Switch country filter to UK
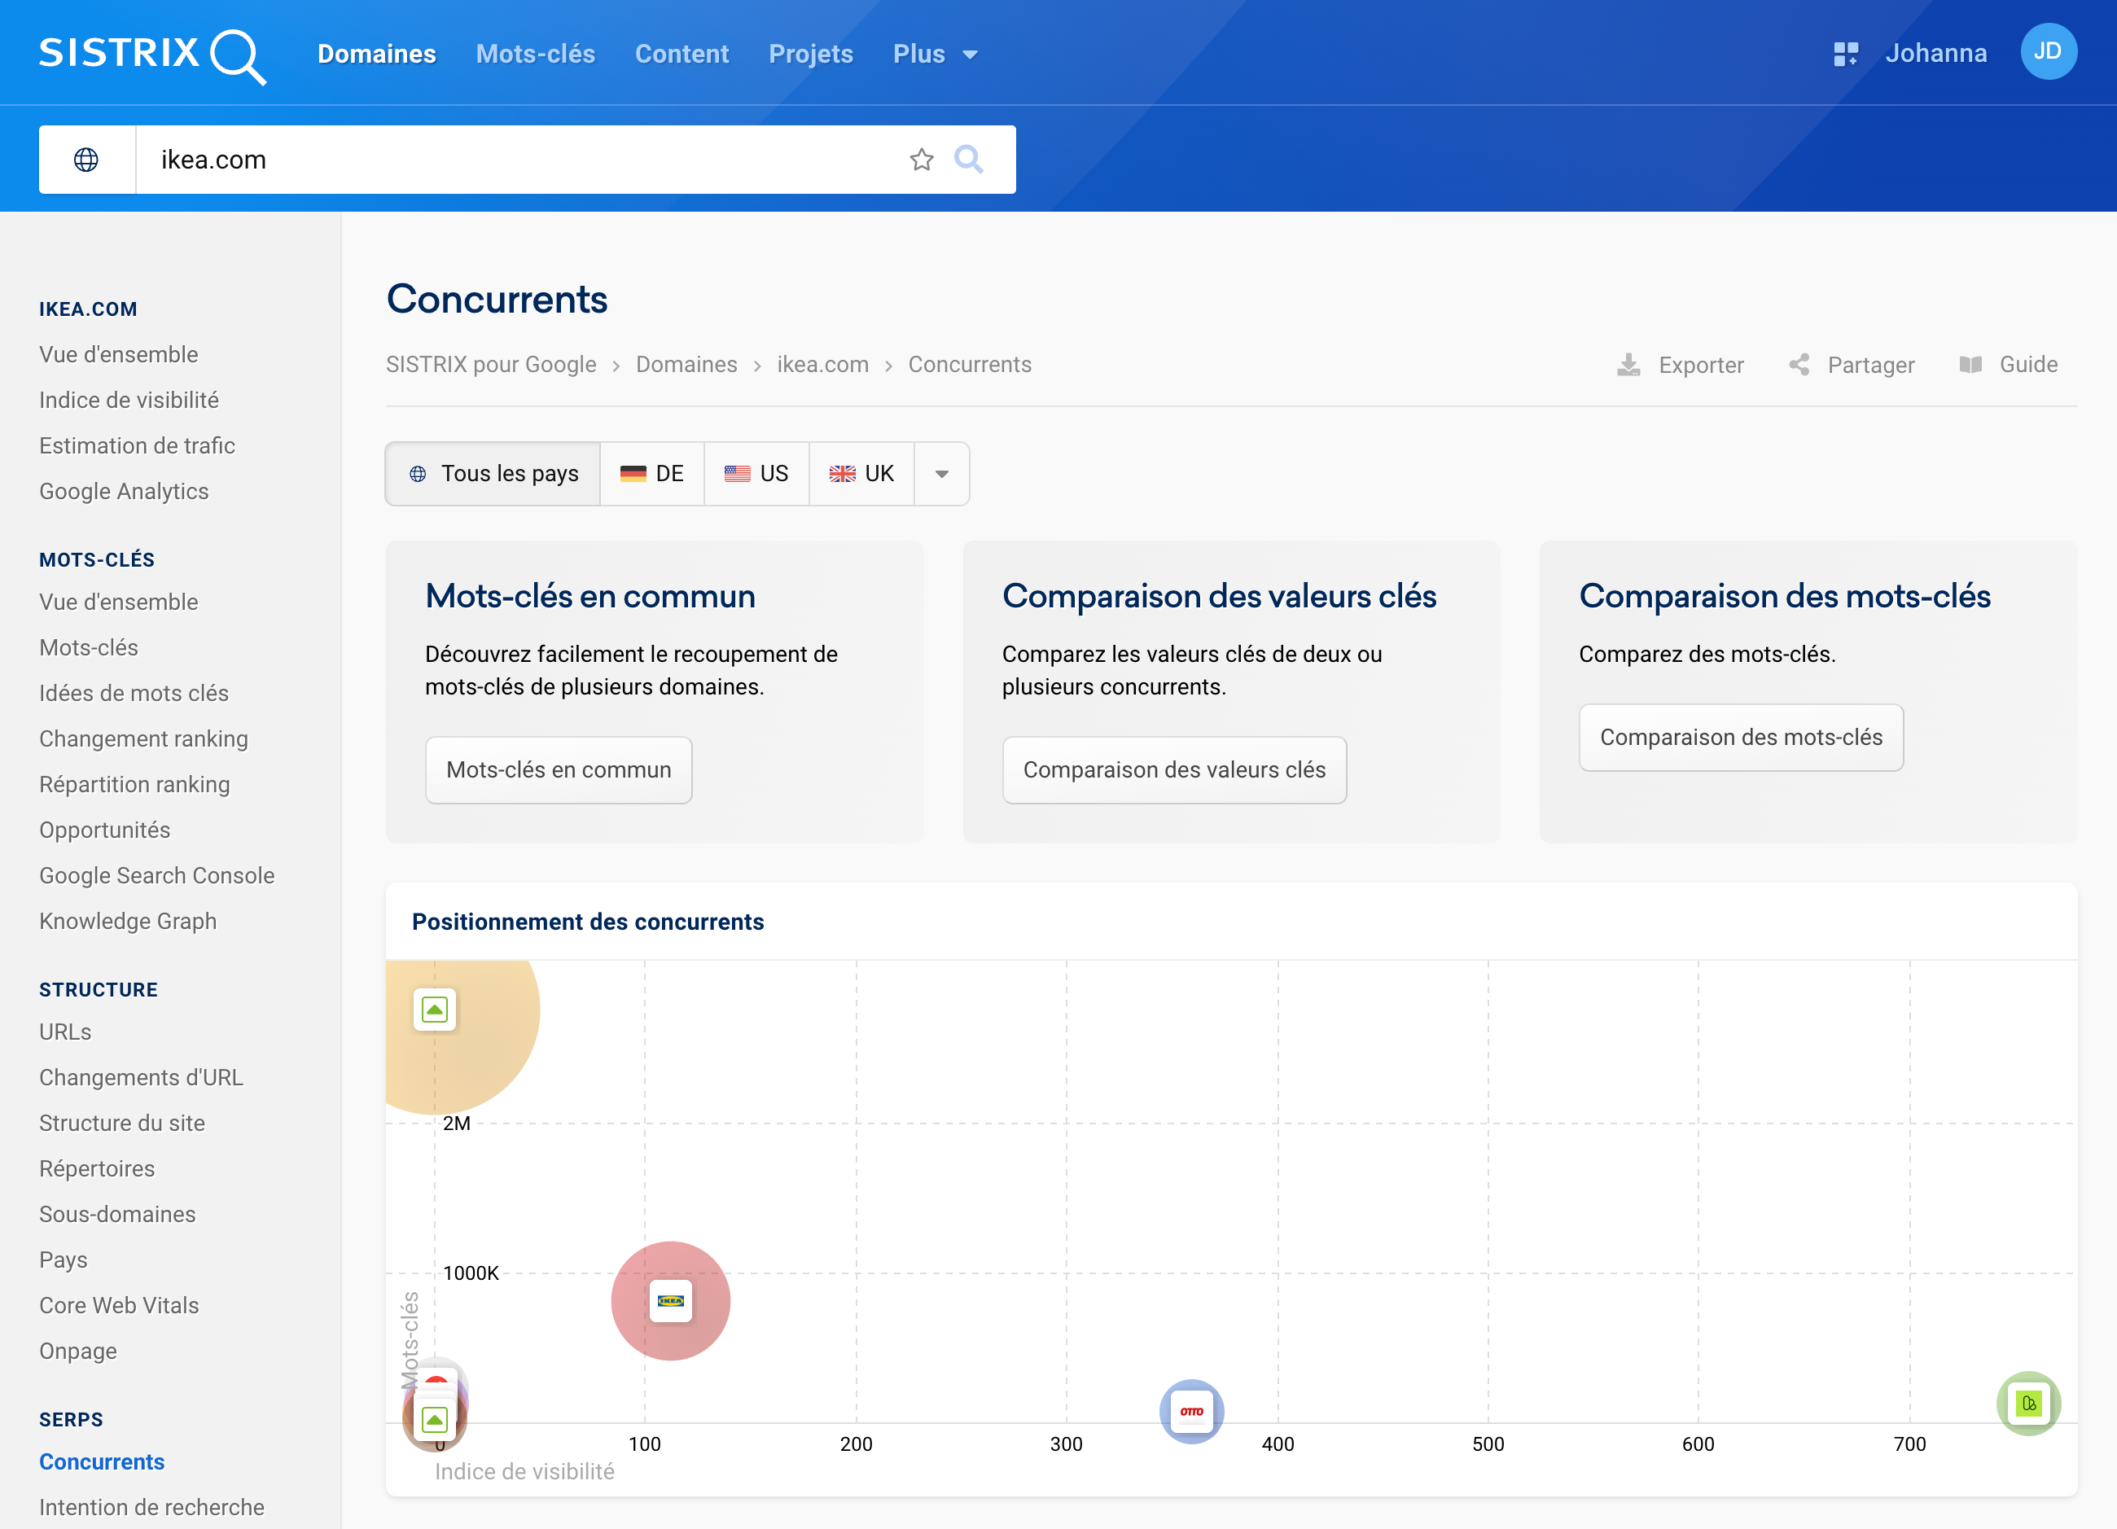Viewport: 2117px width, 1529px height. [x=861, y=474]
